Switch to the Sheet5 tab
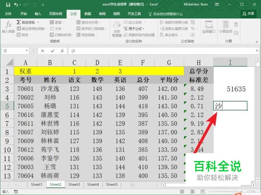 click(x=112, y=185)
